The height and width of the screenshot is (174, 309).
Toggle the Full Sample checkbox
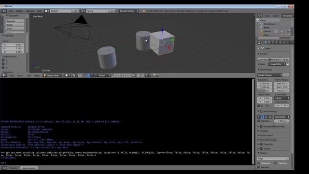coord(259,121)
